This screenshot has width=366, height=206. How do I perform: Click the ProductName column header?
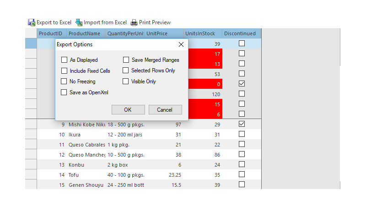(x=86, y=33)
